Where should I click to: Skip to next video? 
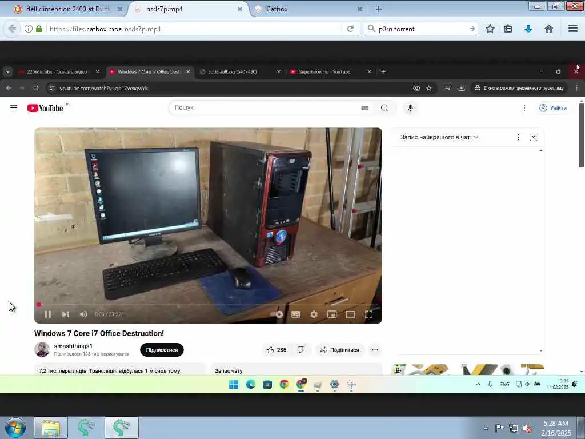pos(65,314)
